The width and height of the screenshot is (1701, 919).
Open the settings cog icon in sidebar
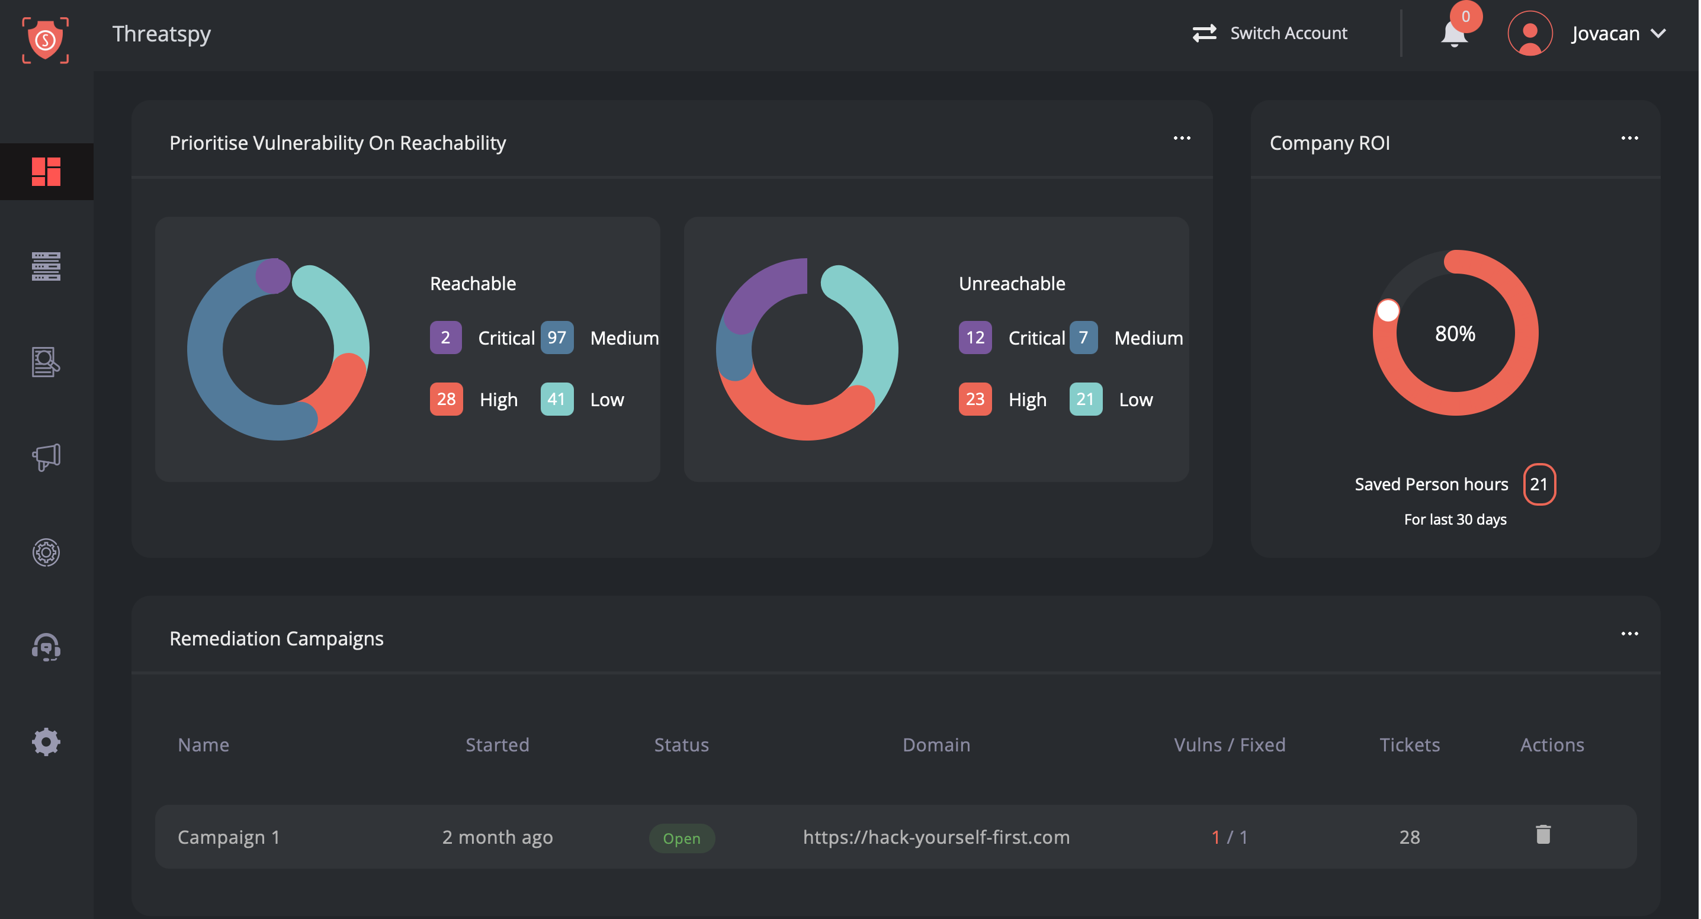pos(46,742)
